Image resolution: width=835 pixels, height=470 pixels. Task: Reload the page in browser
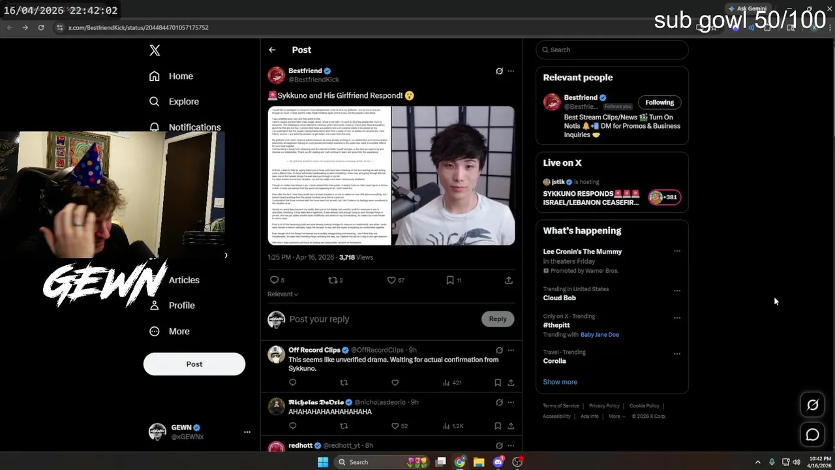click(x=41, y=27)
